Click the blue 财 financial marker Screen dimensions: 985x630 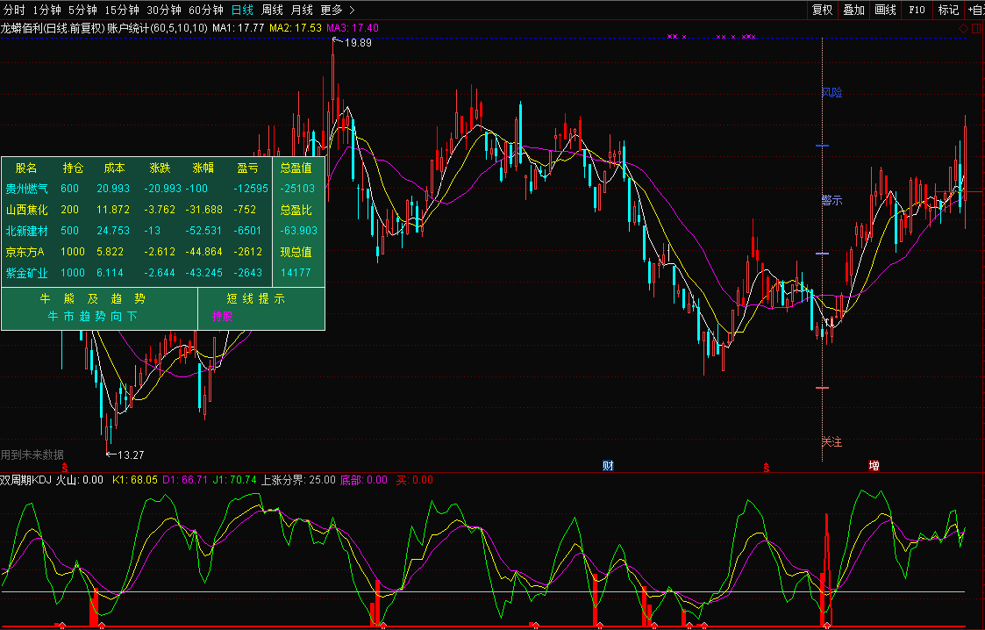[607, 465]
